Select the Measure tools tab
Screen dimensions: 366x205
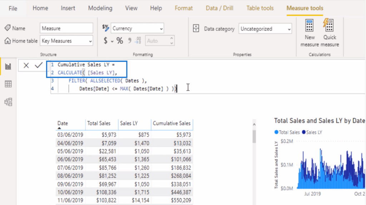[305, 8]
